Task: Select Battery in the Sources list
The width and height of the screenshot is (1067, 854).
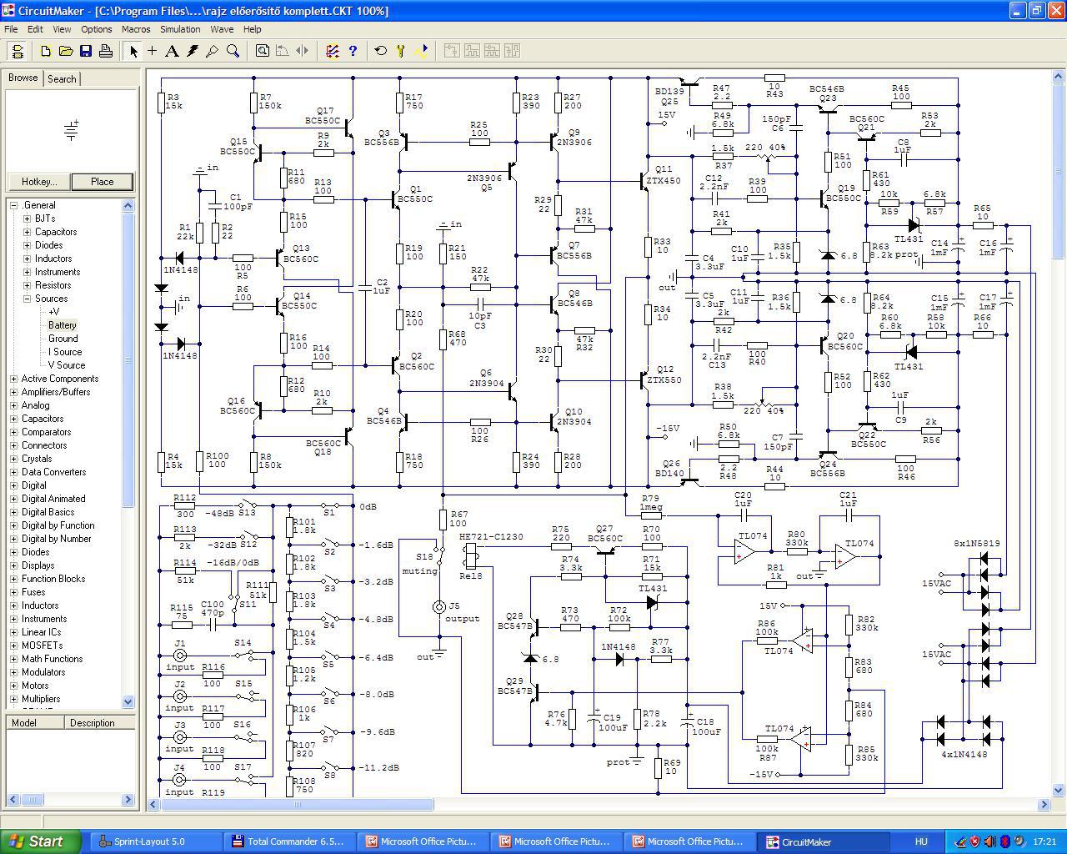Action: [x=63, y=325]
